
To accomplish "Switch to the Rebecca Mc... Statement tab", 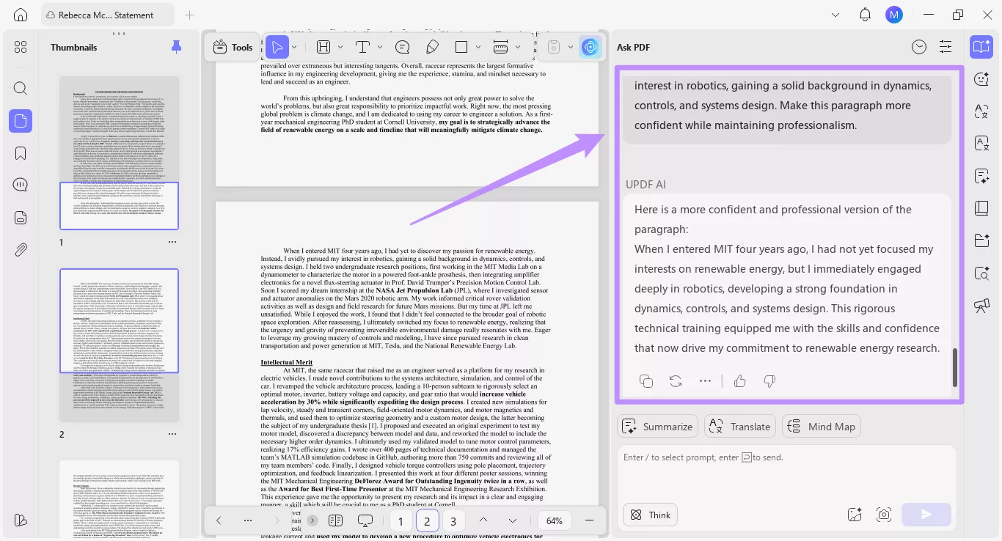I will 107,14.
